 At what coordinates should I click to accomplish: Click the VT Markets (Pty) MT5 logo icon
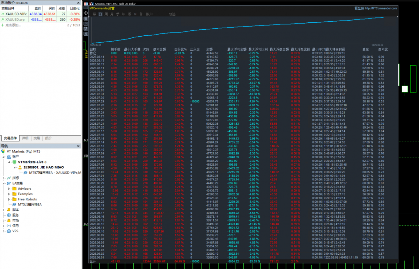pyautogui.click(x=3, y=151)
